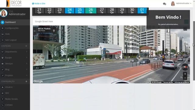Follow the Visite o Site link

[x=39, y=3]
